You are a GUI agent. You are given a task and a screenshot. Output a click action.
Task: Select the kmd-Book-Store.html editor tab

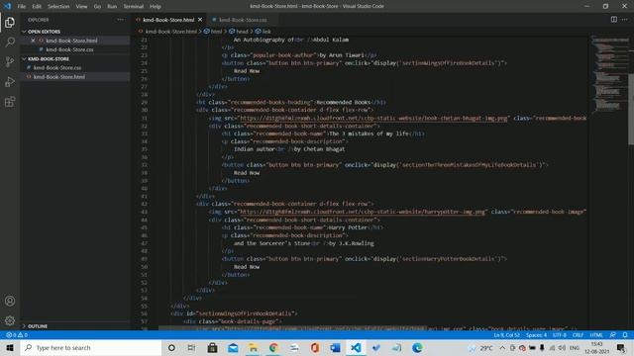coord(168,20)
